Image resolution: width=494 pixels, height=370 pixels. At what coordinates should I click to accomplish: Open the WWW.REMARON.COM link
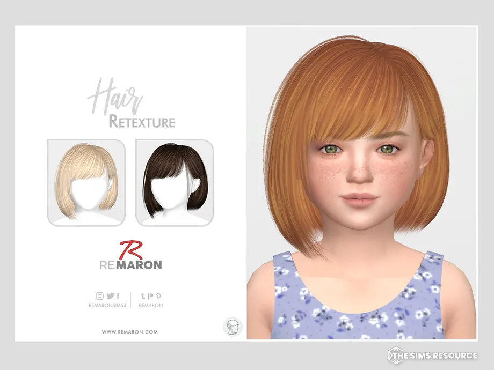coord(130,332)
